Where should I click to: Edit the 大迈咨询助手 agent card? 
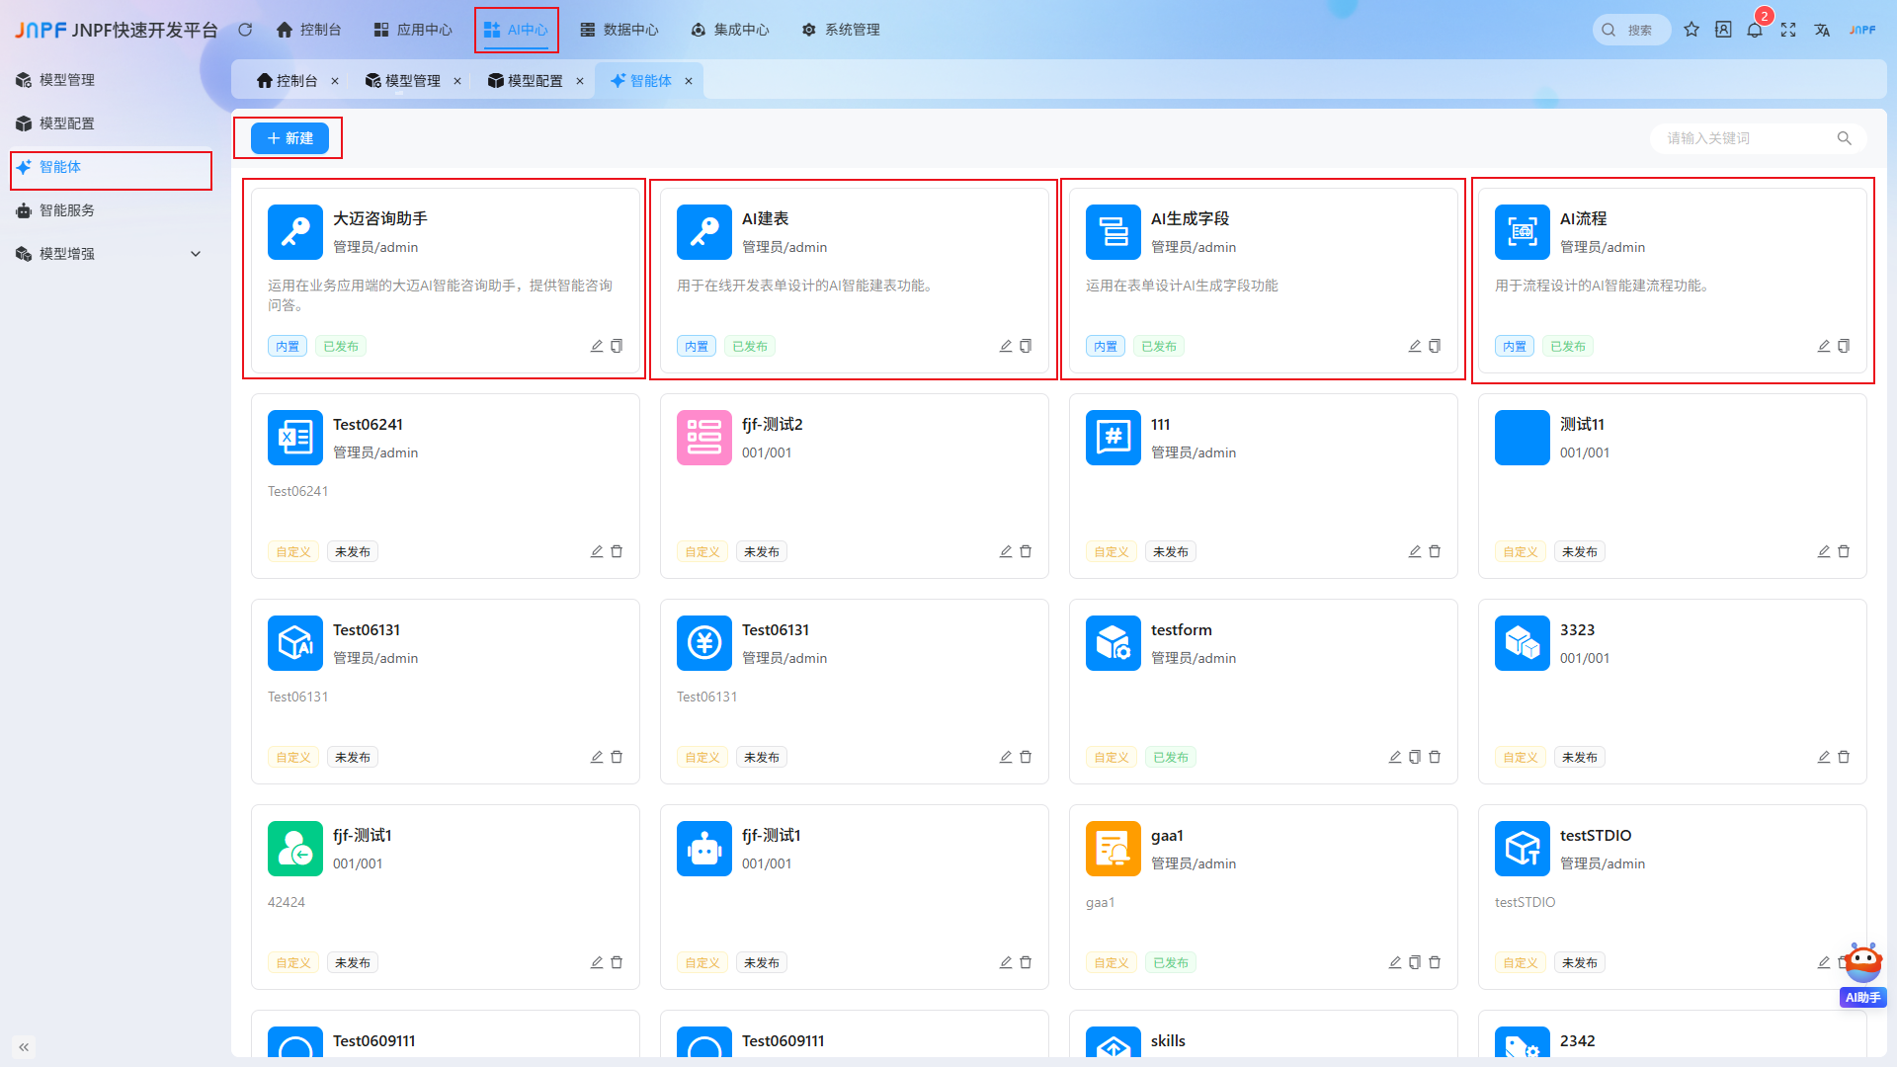pos(597,346)
